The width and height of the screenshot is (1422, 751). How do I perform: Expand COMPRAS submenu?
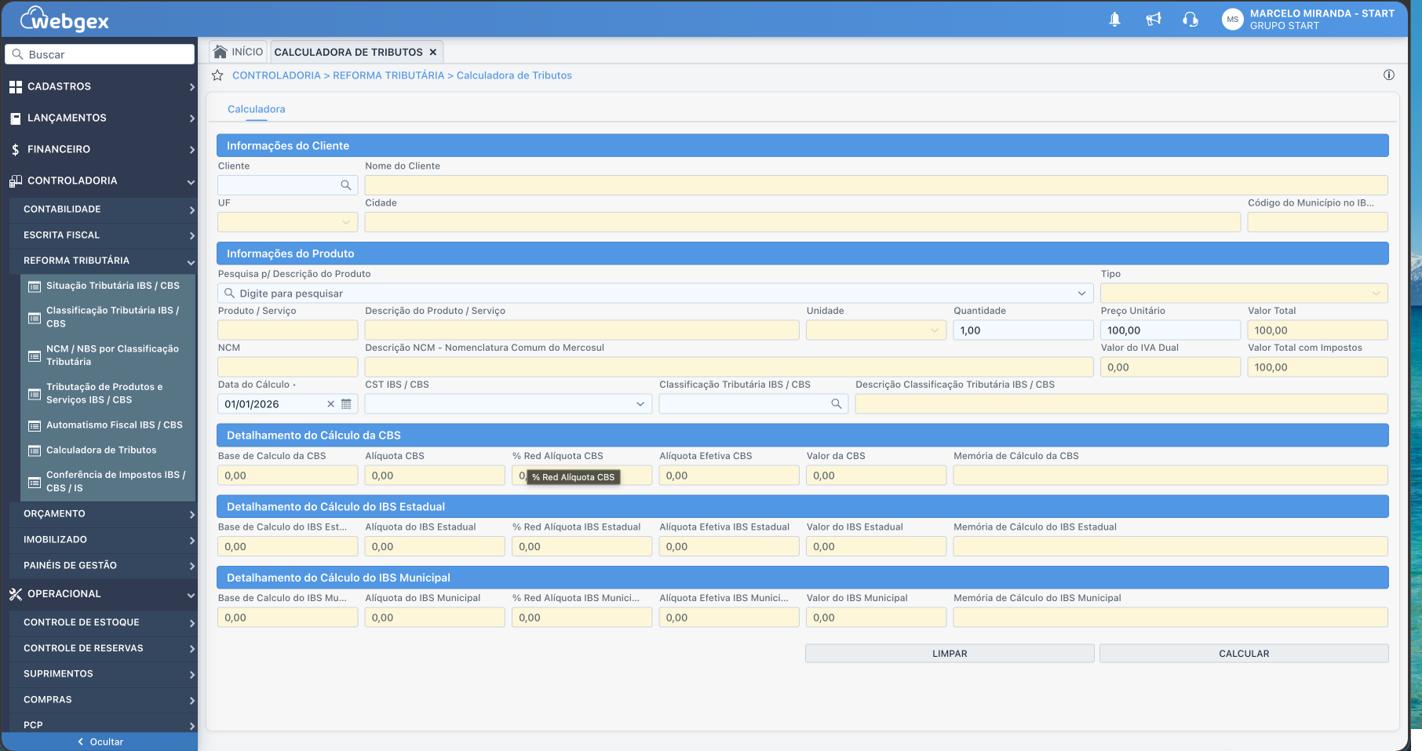coord(103,700)
